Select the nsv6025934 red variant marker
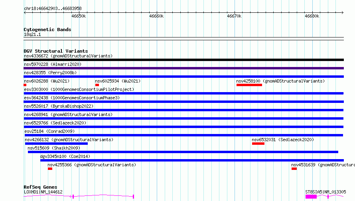355x201 pixels. point(97,85)
